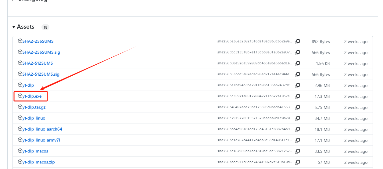The image size is (383, 169).
Task: Click package icon beside yt-dlp_linux
Action: (x=20, y=118)
